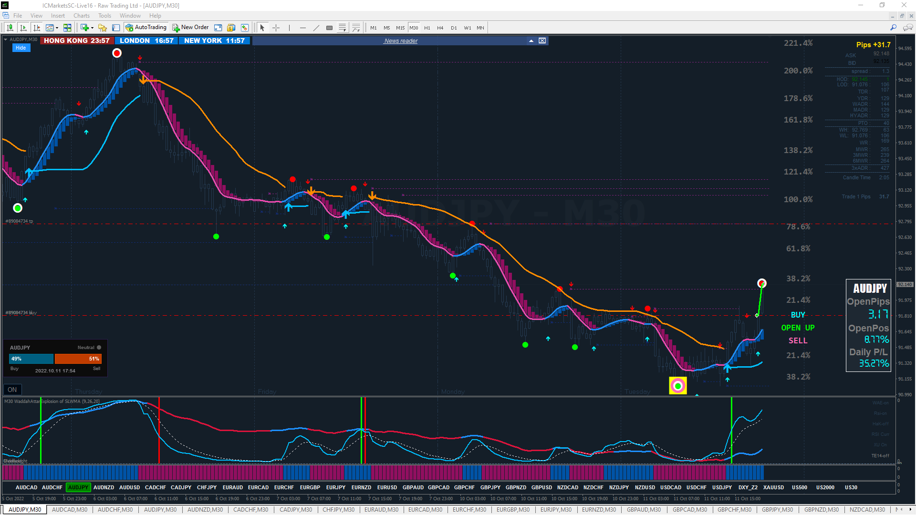Switch to the EURJPY,M30 chart tab
The image size is (916, 515).
pyautogui.click(x=556, y=510)
